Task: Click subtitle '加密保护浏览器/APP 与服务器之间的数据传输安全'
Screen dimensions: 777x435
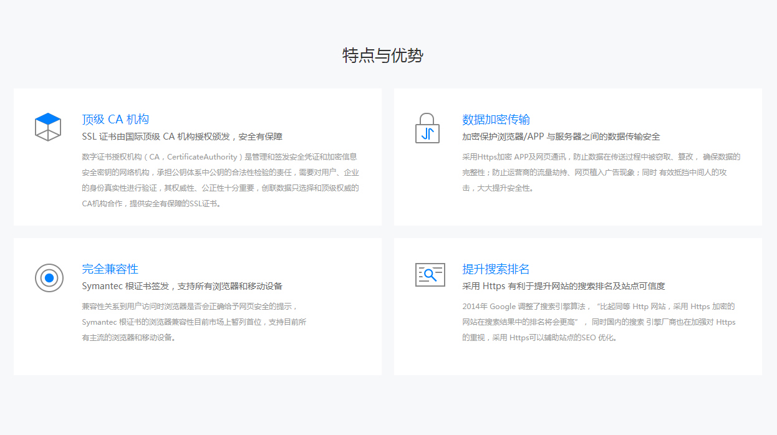Action: click(x=561, y=136)
